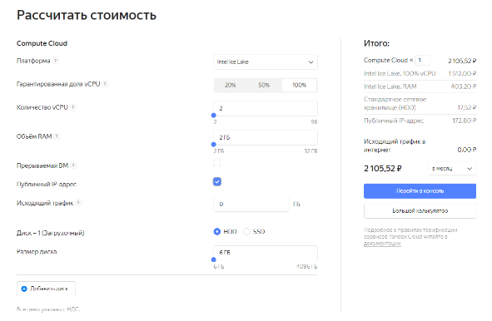
Task: Open the billing period dropdown near total
Action: click(452, 168)
